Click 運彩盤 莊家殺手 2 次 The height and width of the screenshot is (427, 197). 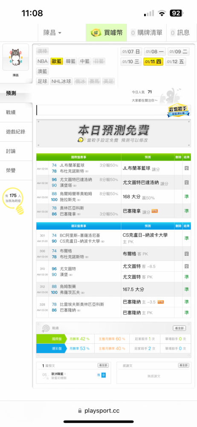[x=145, y=348]
